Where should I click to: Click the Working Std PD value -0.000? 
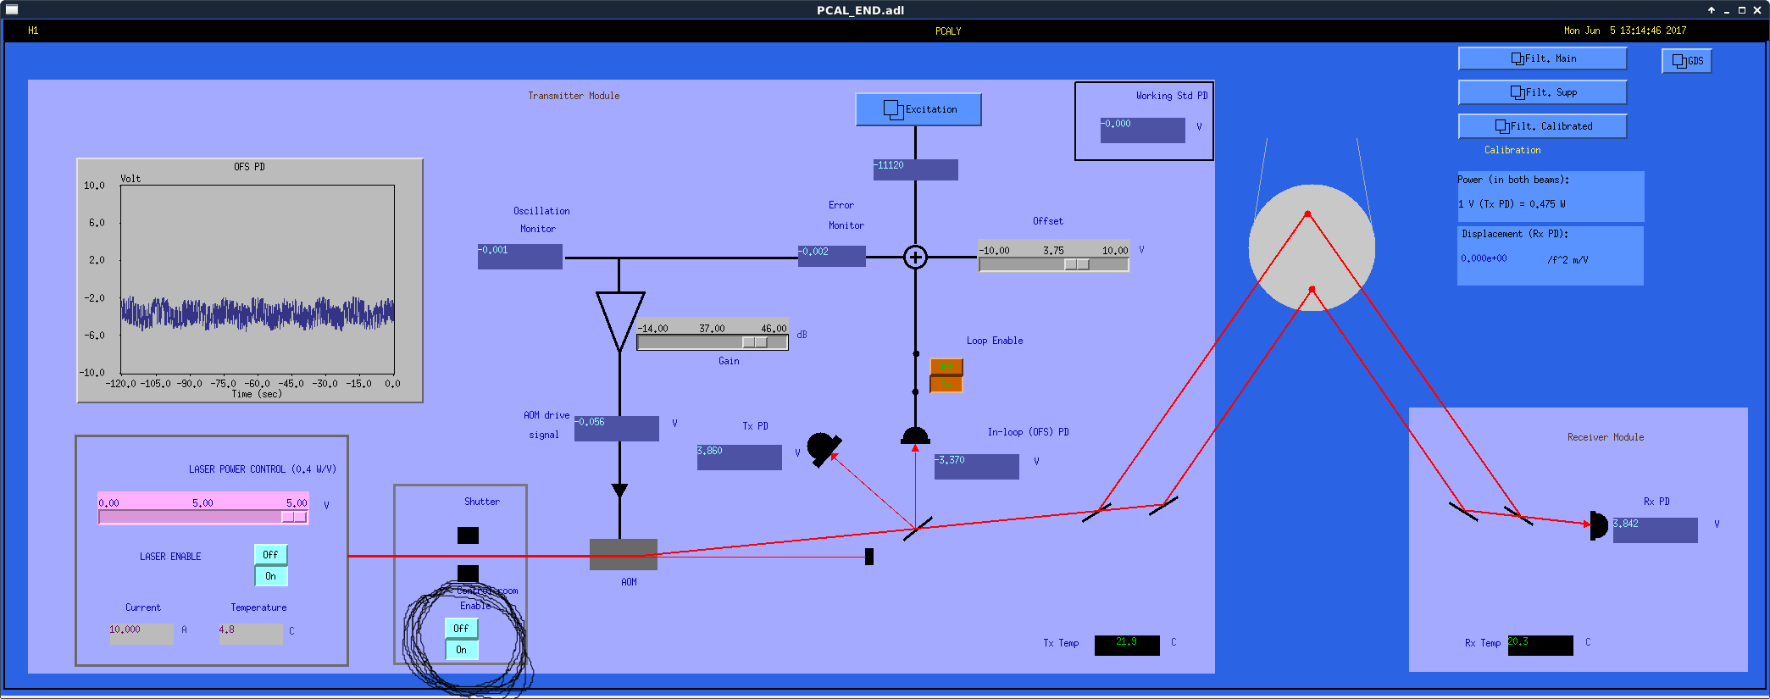(x=1143, y=130)
